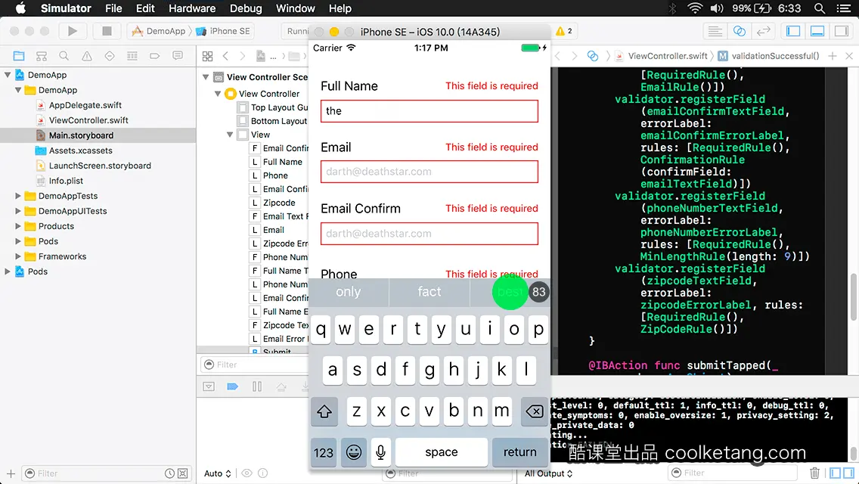
Task: Expand the Pods project at bottom
Action: (8, 271)
